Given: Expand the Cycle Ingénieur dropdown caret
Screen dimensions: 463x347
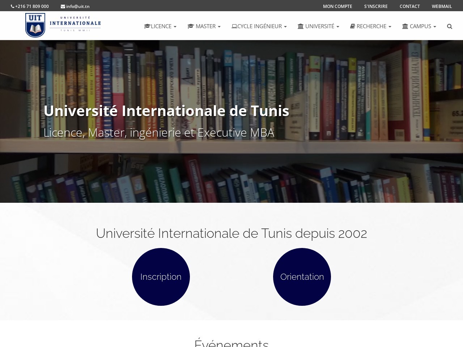Looking at the screenshot, I should [x=285, y=27].
